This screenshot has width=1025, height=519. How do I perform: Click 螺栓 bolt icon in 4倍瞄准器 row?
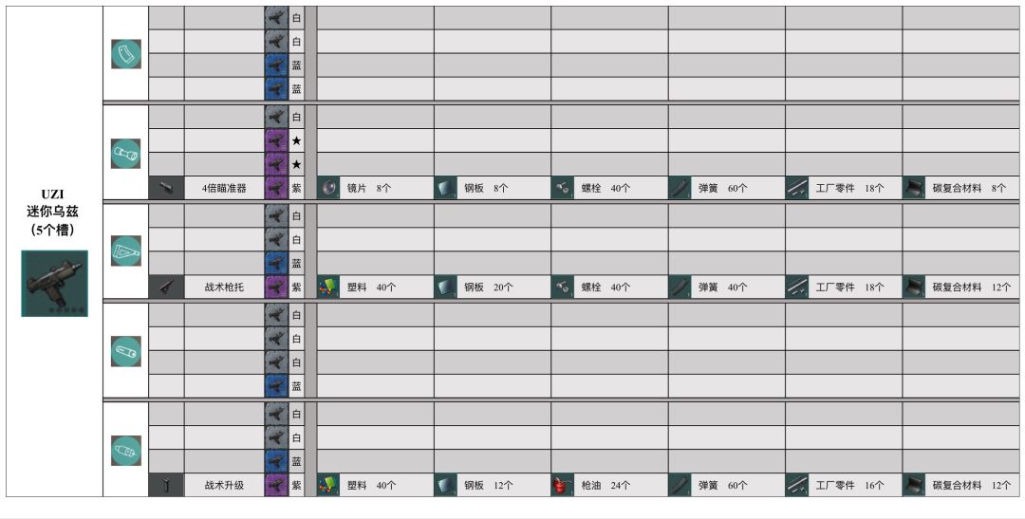pyautogui.click(x=562, y=188)
